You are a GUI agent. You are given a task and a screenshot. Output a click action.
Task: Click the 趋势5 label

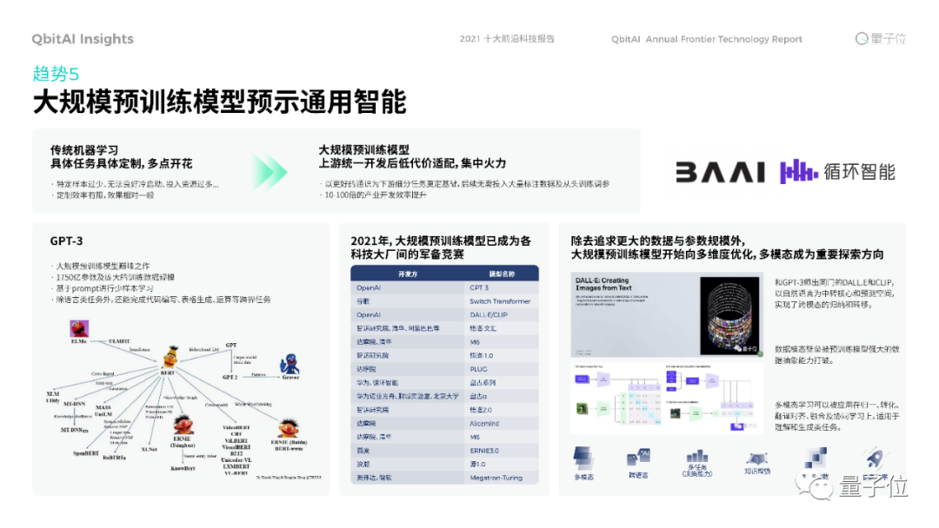[56, 74]
